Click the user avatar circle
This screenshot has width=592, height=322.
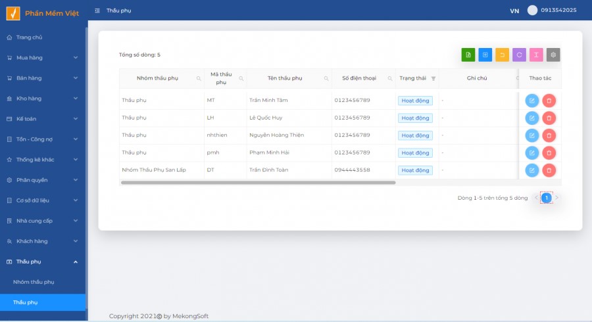click(532, 10)
